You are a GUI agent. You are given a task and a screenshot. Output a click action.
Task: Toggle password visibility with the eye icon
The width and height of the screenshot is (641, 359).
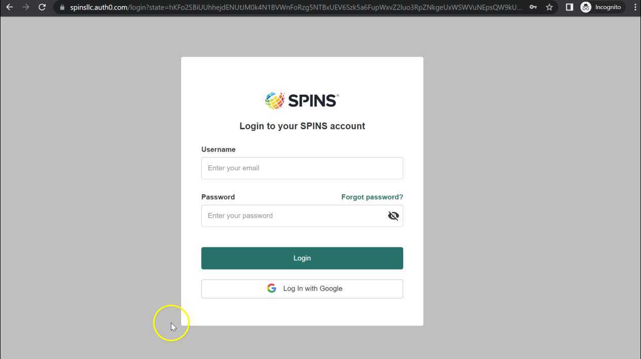[393, 216]
